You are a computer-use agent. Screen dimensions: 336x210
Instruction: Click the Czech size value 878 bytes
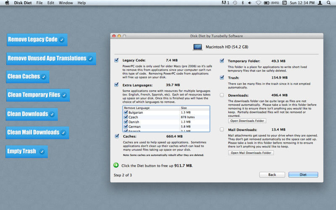click(x=188, y=117)
